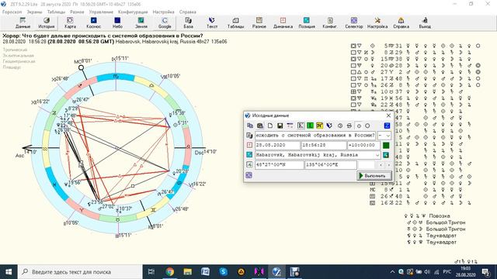Open the Экраны menu
The width and height of the screenshot is (497, 279).
34,12
